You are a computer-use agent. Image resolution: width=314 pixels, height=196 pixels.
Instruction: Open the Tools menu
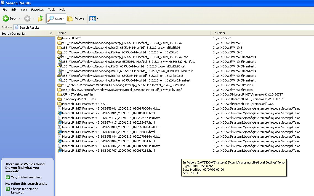(52, 10)
